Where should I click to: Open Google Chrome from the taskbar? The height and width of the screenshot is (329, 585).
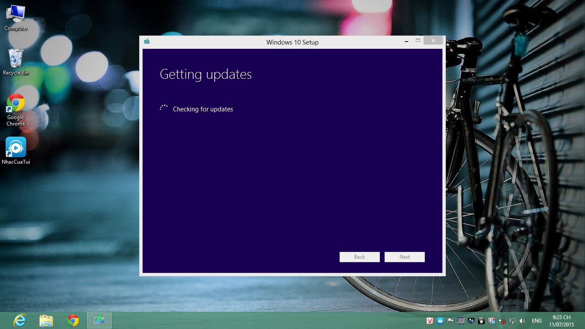(x=73, y=320)
